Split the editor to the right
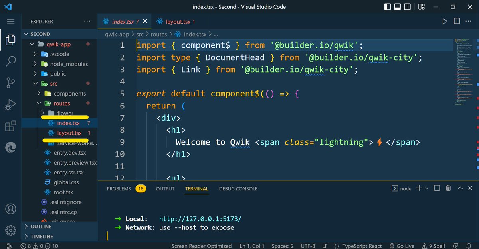 457,21
